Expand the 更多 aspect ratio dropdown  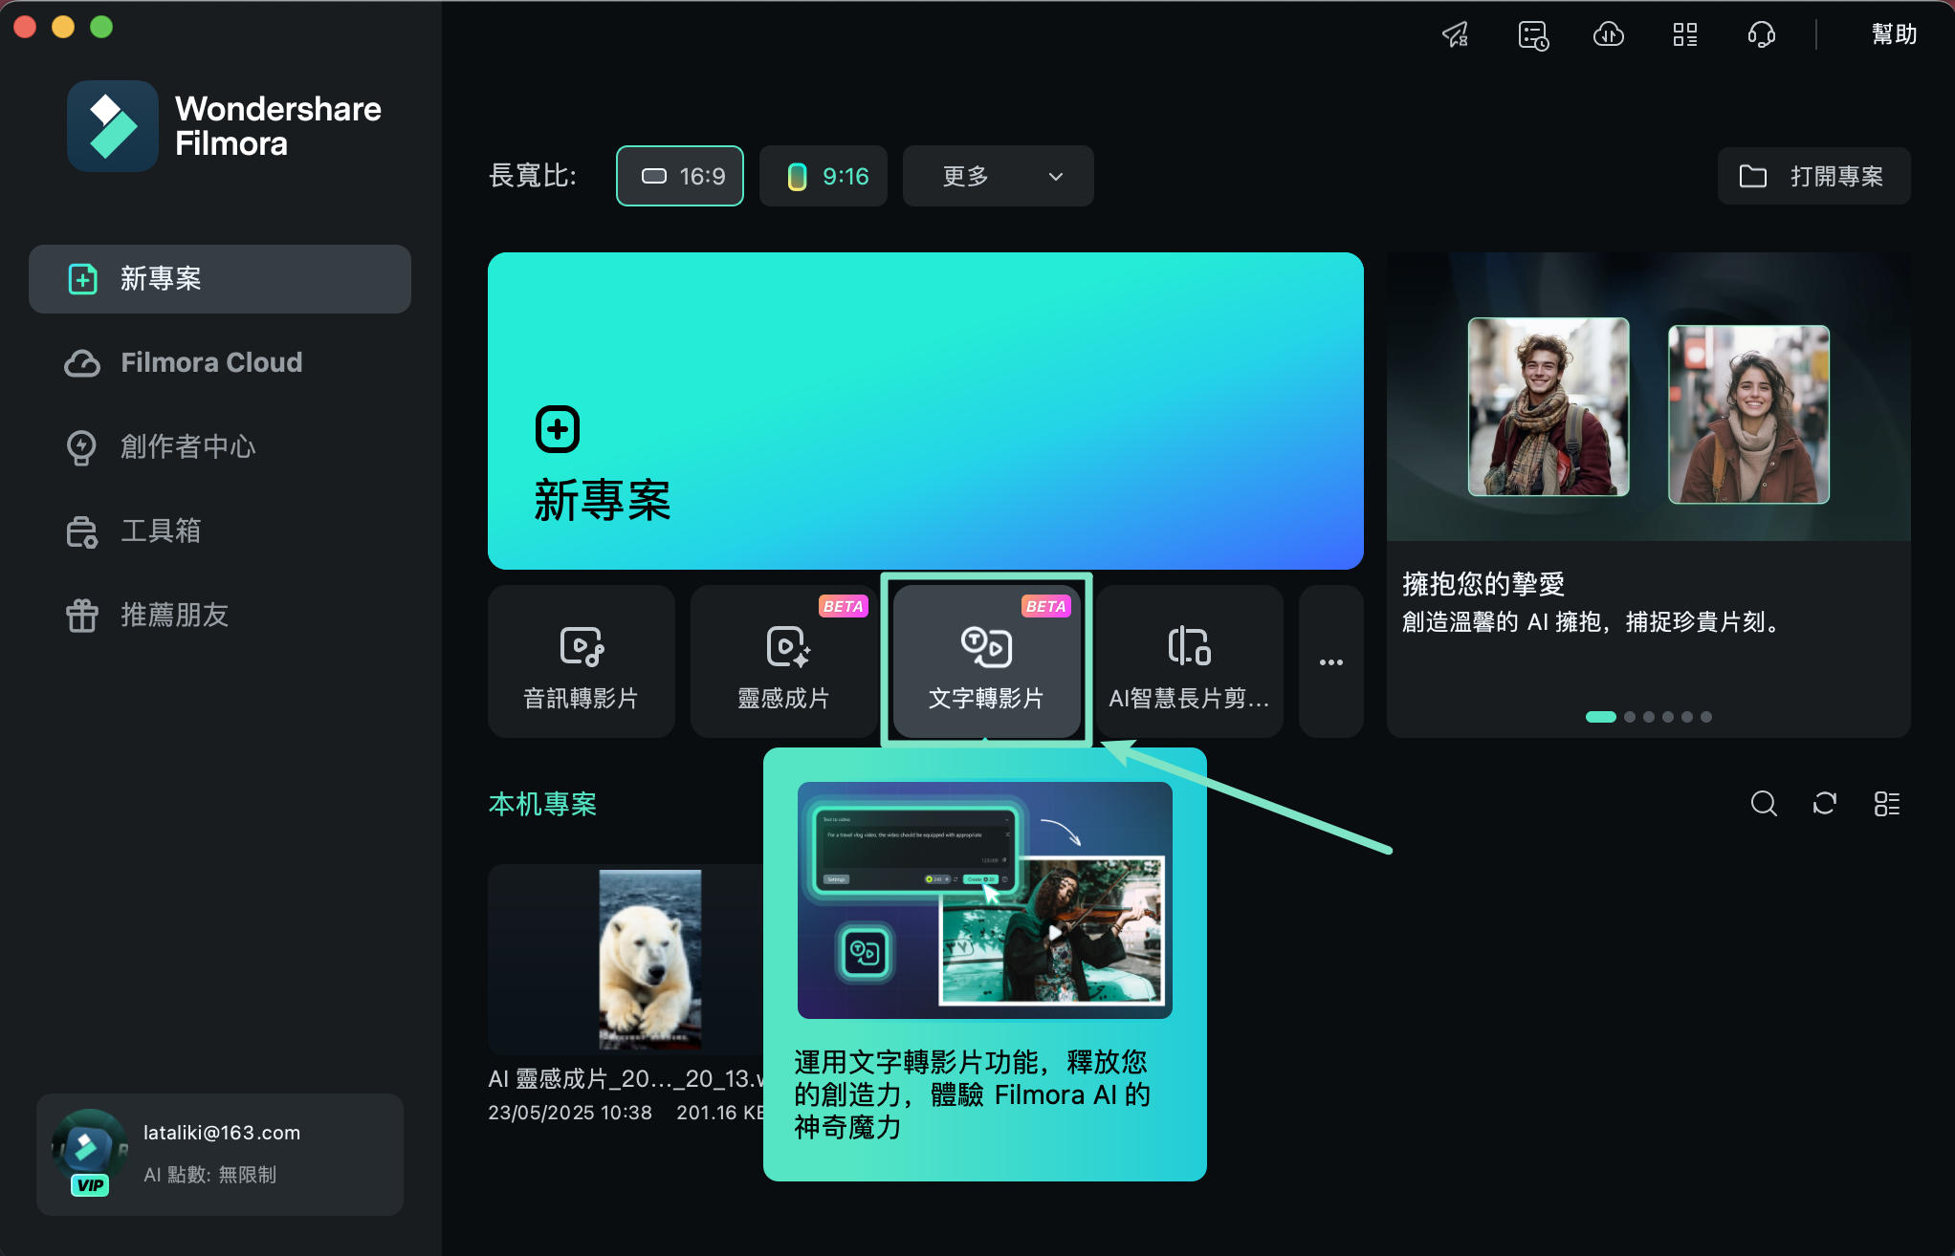tap(999, 176)
